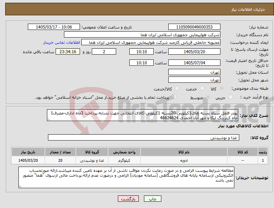Select the کالا/خدمت radio button
This screenshot has width=274, height=208.
tap(177, 88)
